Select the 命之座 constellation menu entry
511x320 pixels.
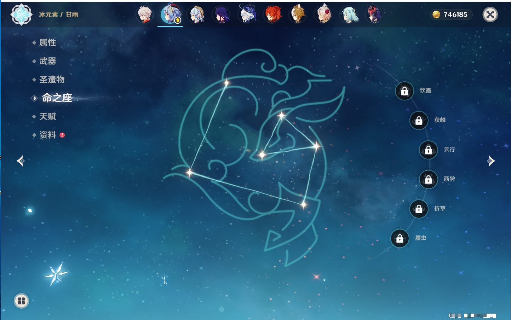(57, 98)
